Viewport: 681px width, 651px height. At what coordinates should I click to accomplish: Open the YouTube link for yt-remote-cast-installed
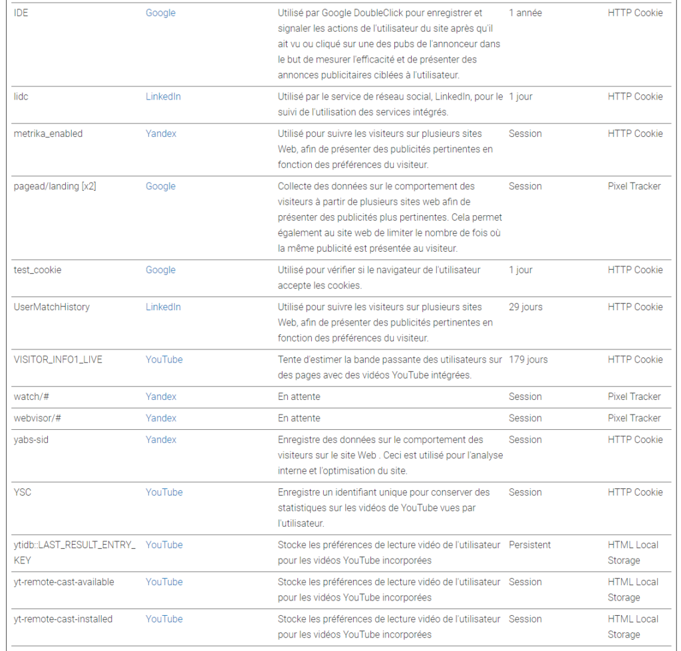[x=164, y=619]
